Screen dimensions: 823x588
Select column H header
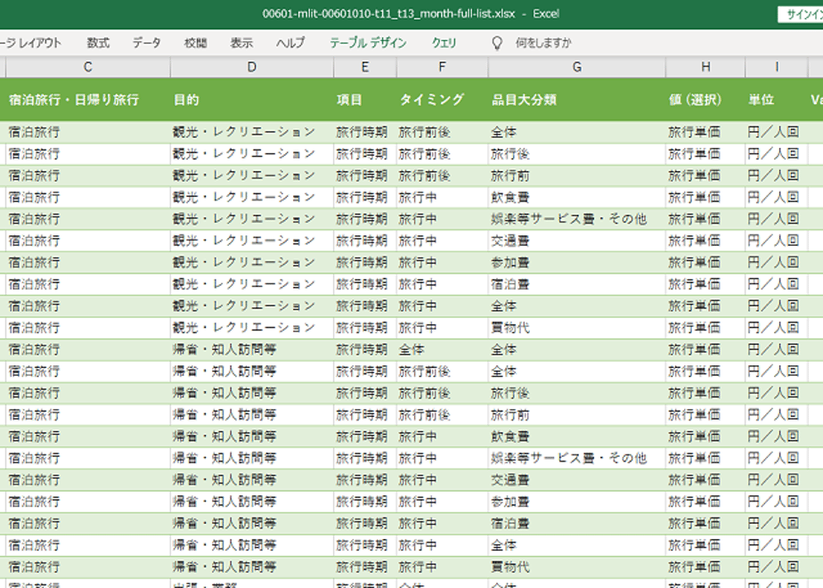[x=705, y=67]
